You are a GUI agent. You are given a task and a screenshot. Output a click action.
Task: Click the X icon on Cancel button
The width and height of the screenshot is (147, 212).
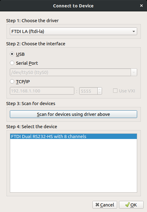click(x=97, y=205)
